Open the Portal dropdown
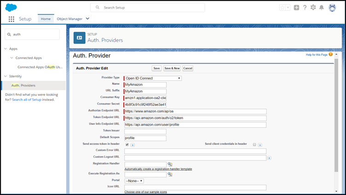This screenshot has height=195, width=346. tap(134, 181)
